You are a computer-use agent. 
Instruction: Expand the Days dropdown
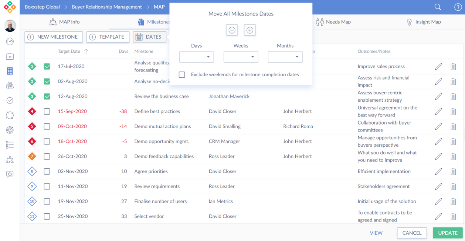196,57
